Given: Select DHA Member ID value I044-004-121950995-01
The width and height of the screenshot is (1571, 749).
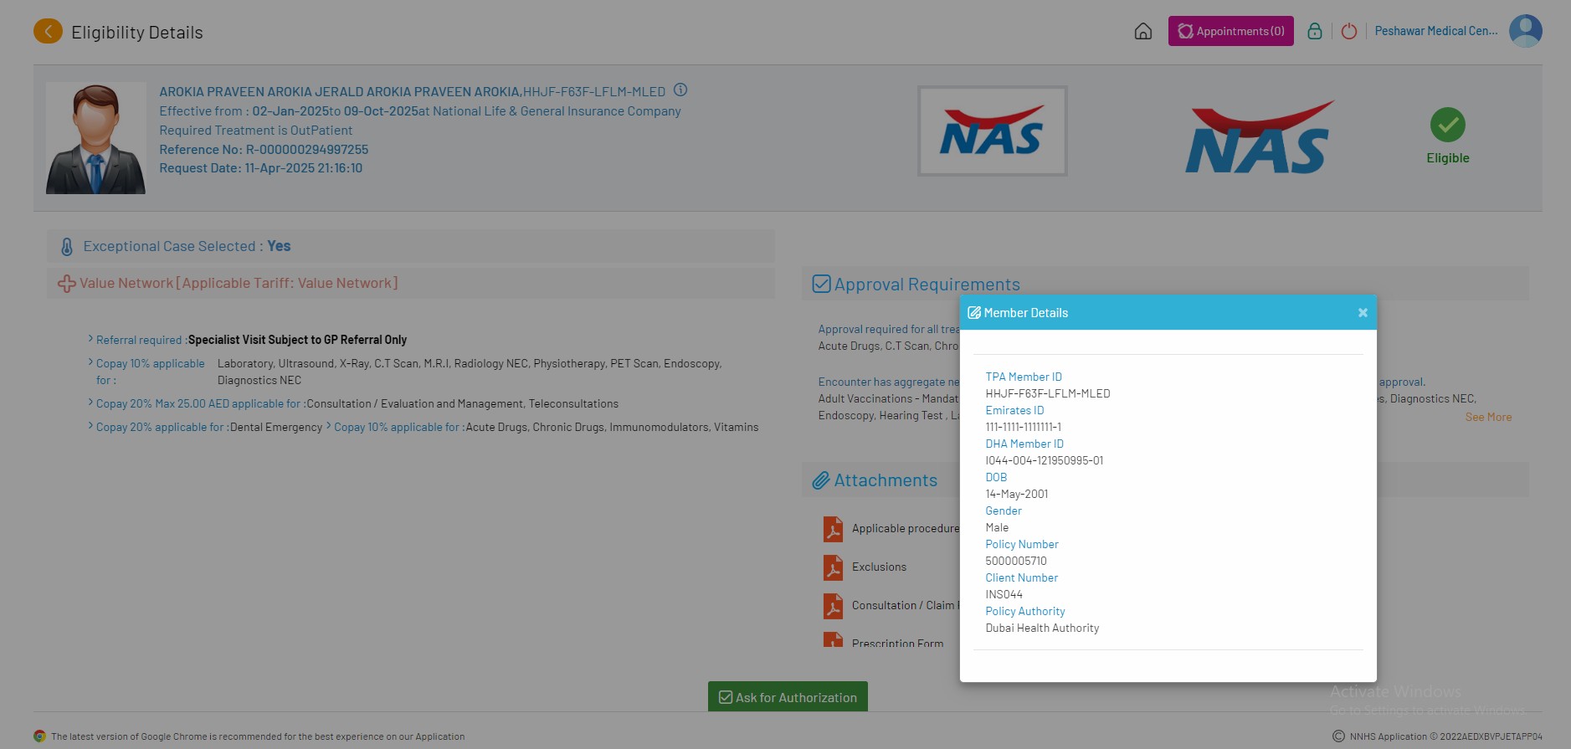Looking at the screenshot, I should 1045,460.
